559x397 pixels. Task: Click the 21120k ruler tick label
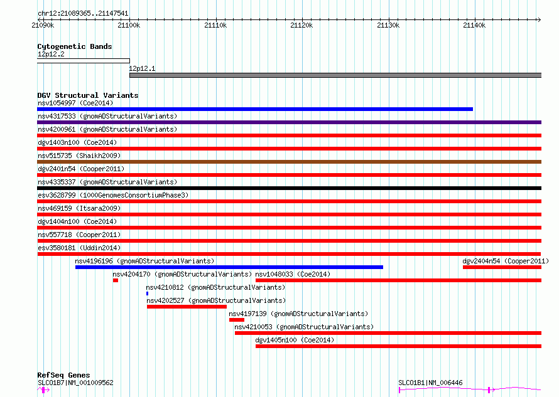(x=301, y=25)
